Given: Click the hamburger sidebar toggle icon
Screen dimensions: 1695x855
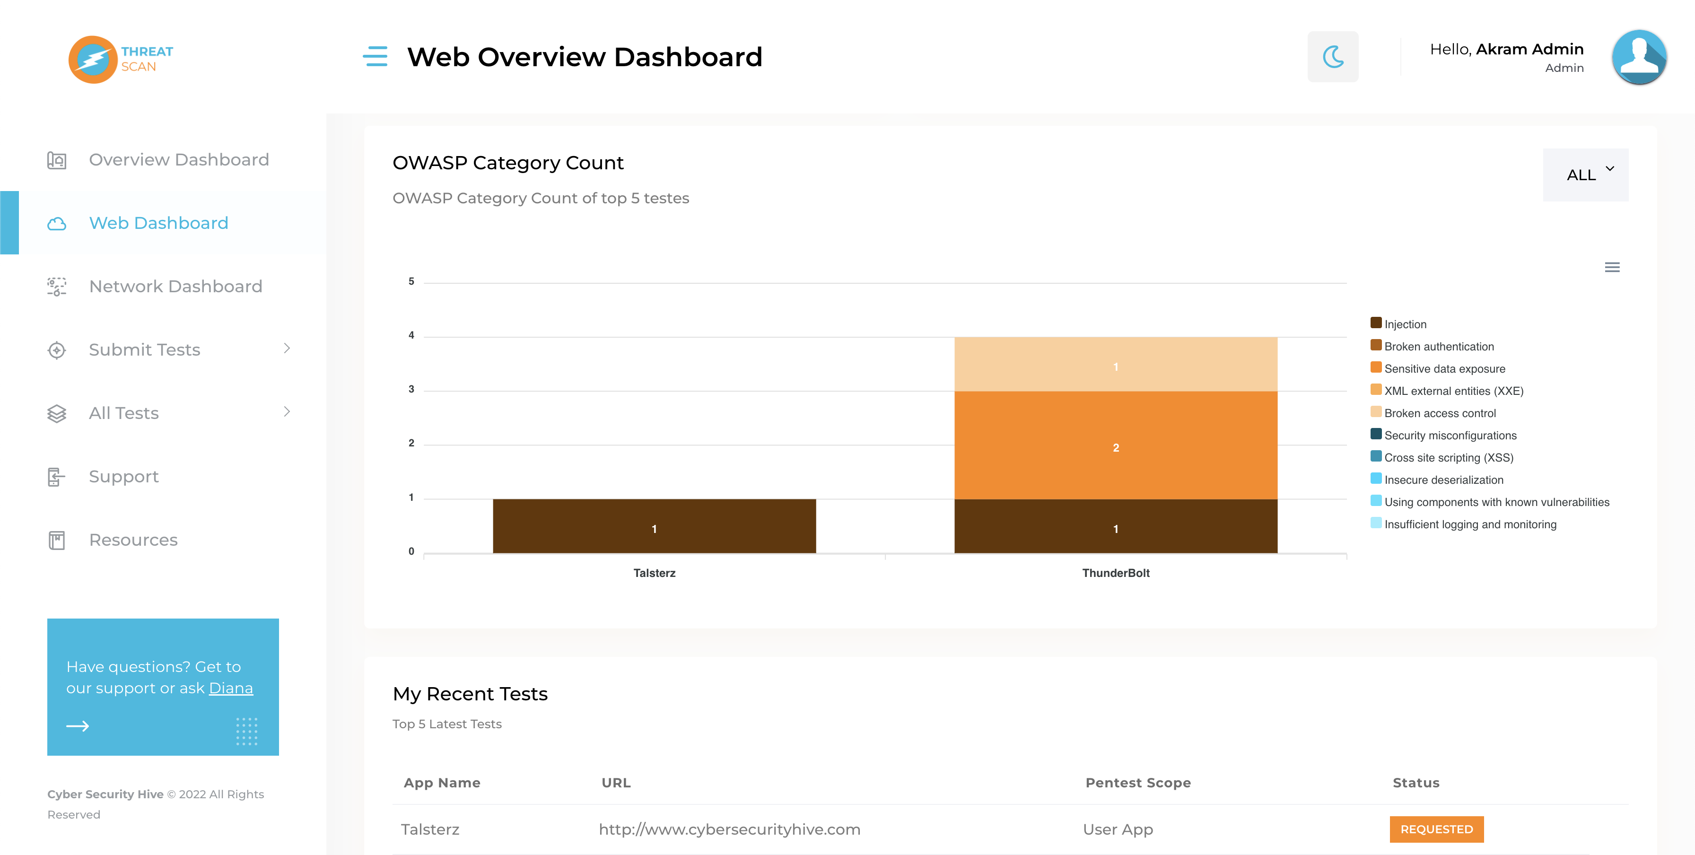Looking at the screenshot, I should (375, 57).
